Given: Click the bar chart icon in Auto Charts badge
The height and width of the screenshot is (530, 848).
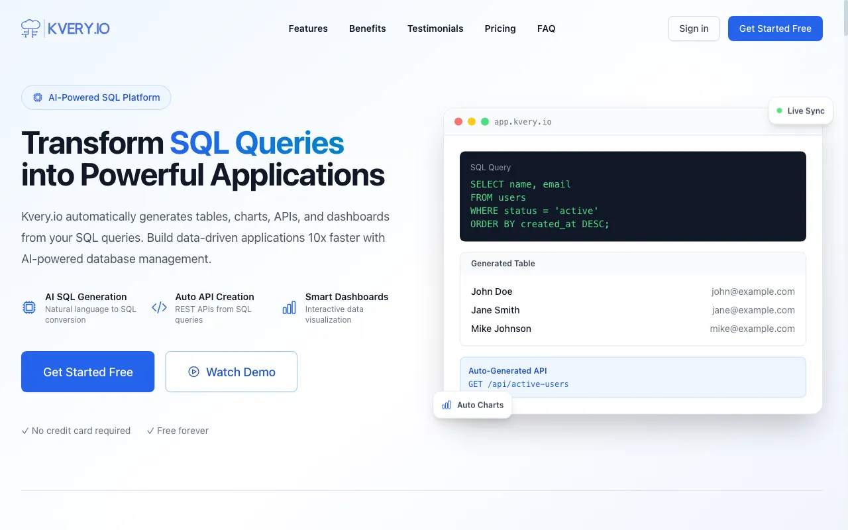Looking at the screenshot, I should pyautogui.click(x=447, y=405).
